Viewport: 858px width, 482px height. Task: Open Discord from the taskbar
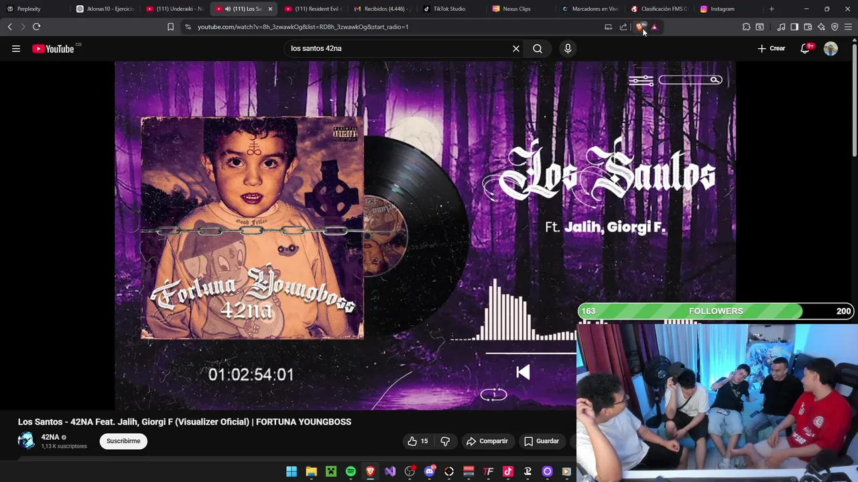(x=429, y=471)
